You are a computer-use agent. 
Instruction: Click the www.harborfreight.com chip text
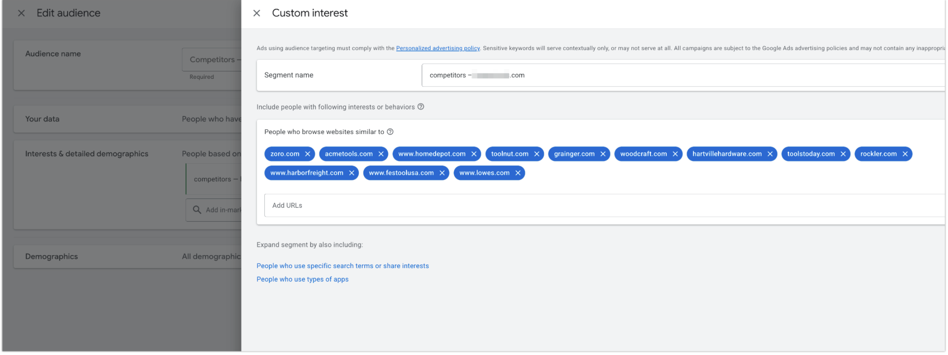(307, 173)
